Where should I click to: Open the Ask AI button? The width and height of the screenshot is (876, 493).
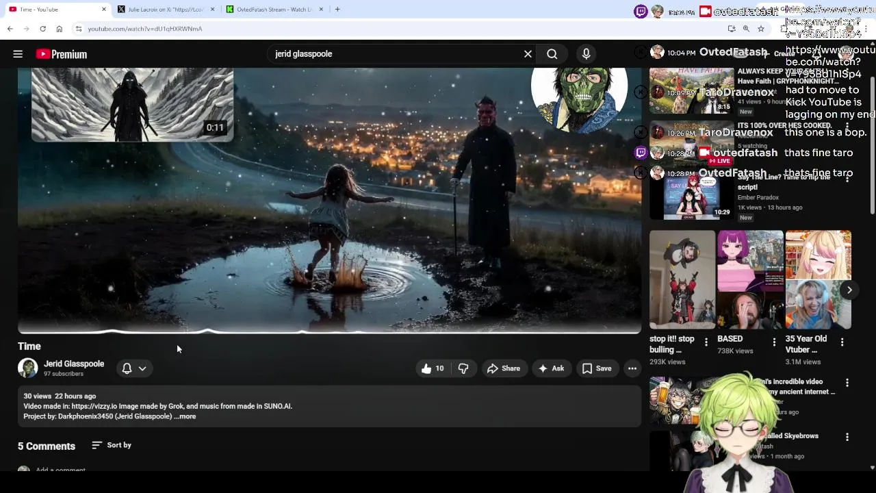pyautogui.click(x=552, y=368)
